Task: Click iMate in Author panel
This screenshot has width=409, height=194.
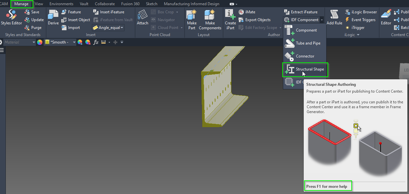Action: click(247, 12)
